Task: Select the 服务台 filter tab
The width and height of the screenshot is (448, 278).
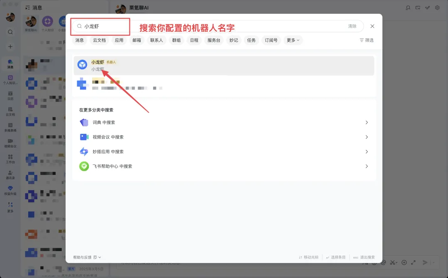Action: 214,40
